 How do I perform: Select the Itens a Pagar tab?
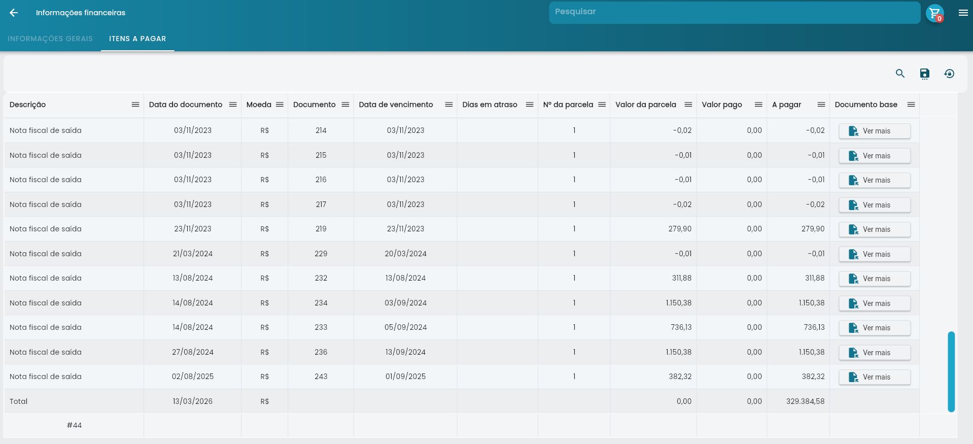pyautogui.click(x=137, y=39)
